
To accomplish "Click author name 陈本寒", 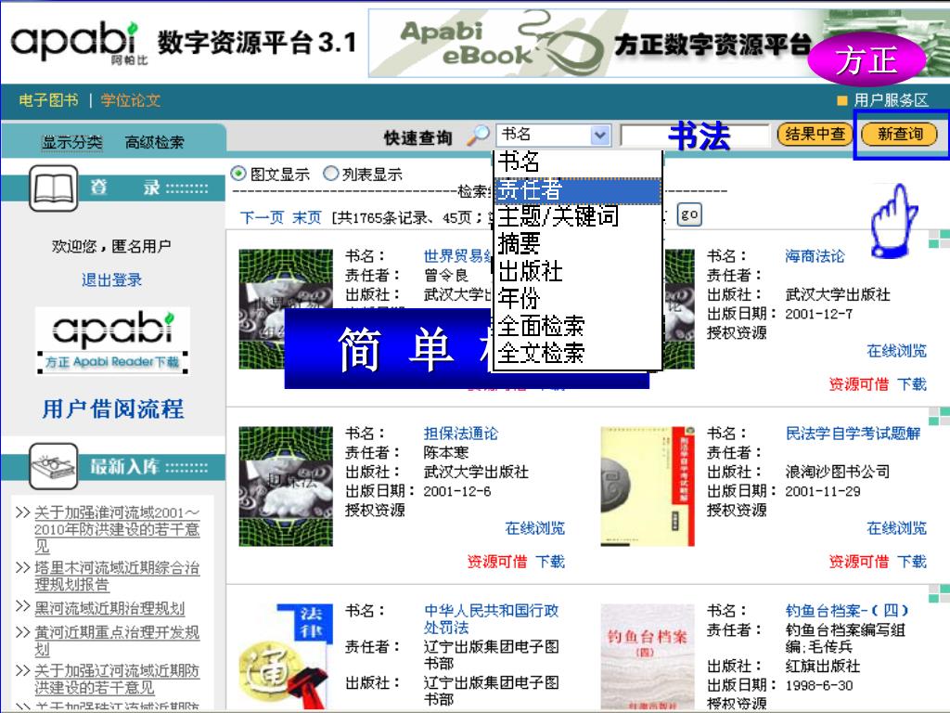I will click(x=445, y=453).
